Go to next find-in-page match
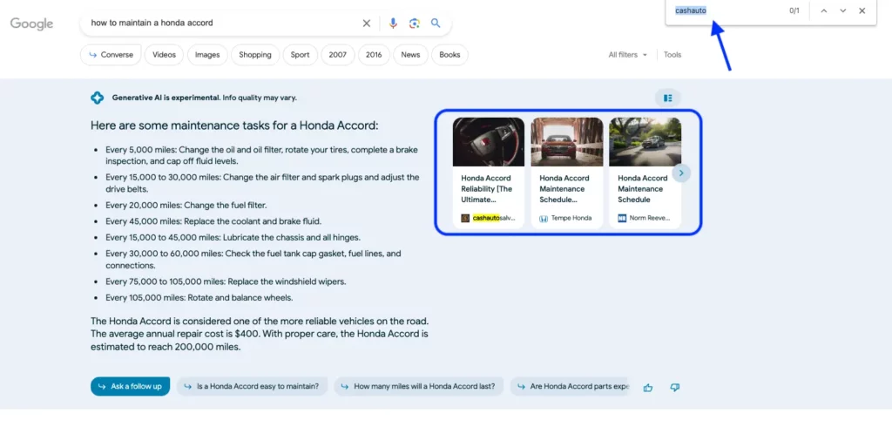 (842, 10)
